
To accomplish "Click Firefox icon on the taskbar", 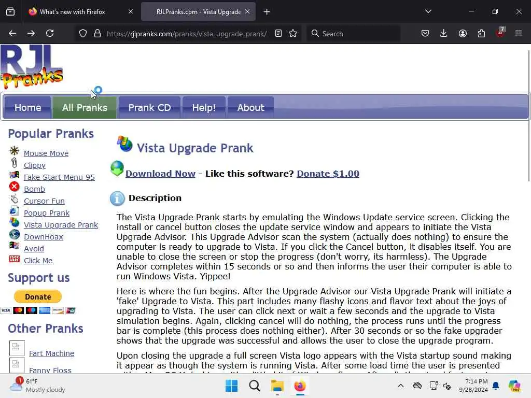I will 300,386.
